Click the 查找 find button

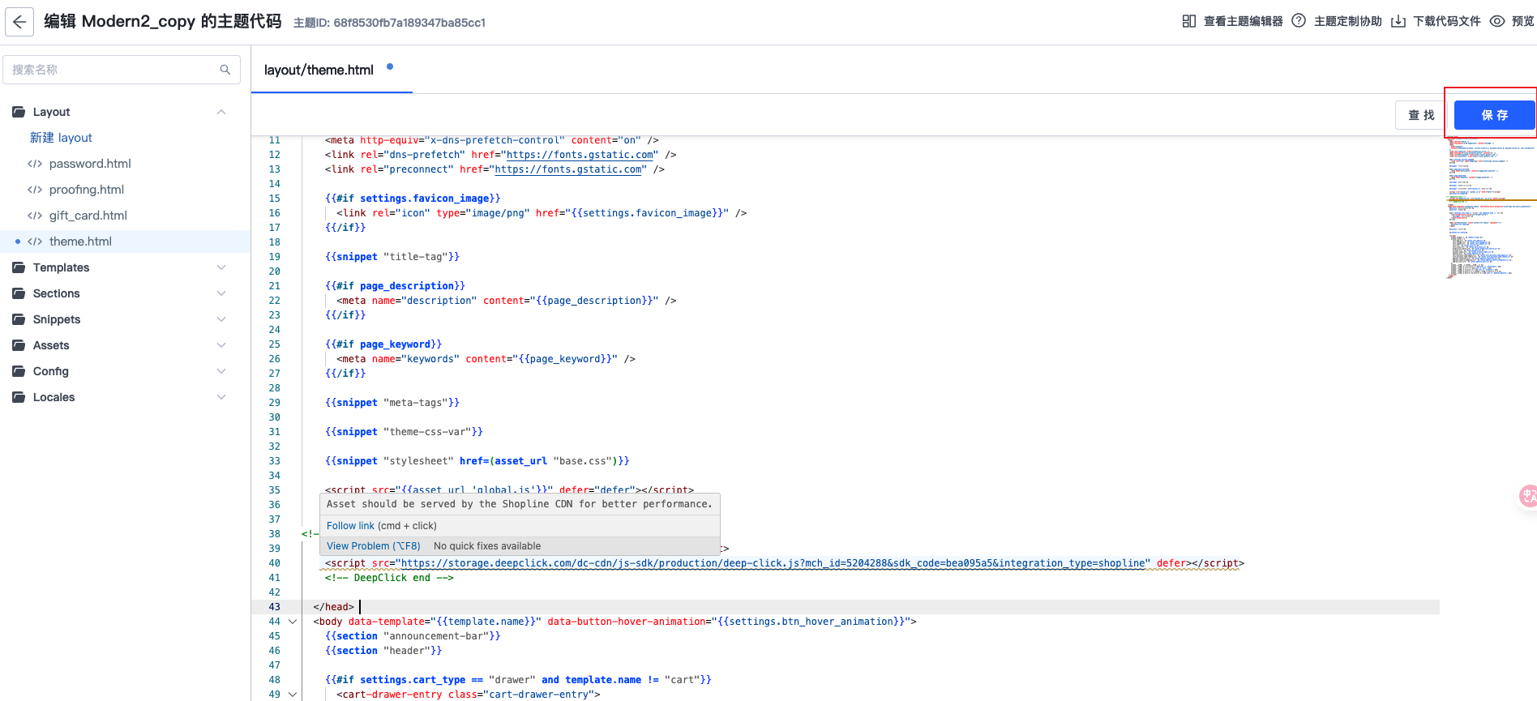(1421, 115)
